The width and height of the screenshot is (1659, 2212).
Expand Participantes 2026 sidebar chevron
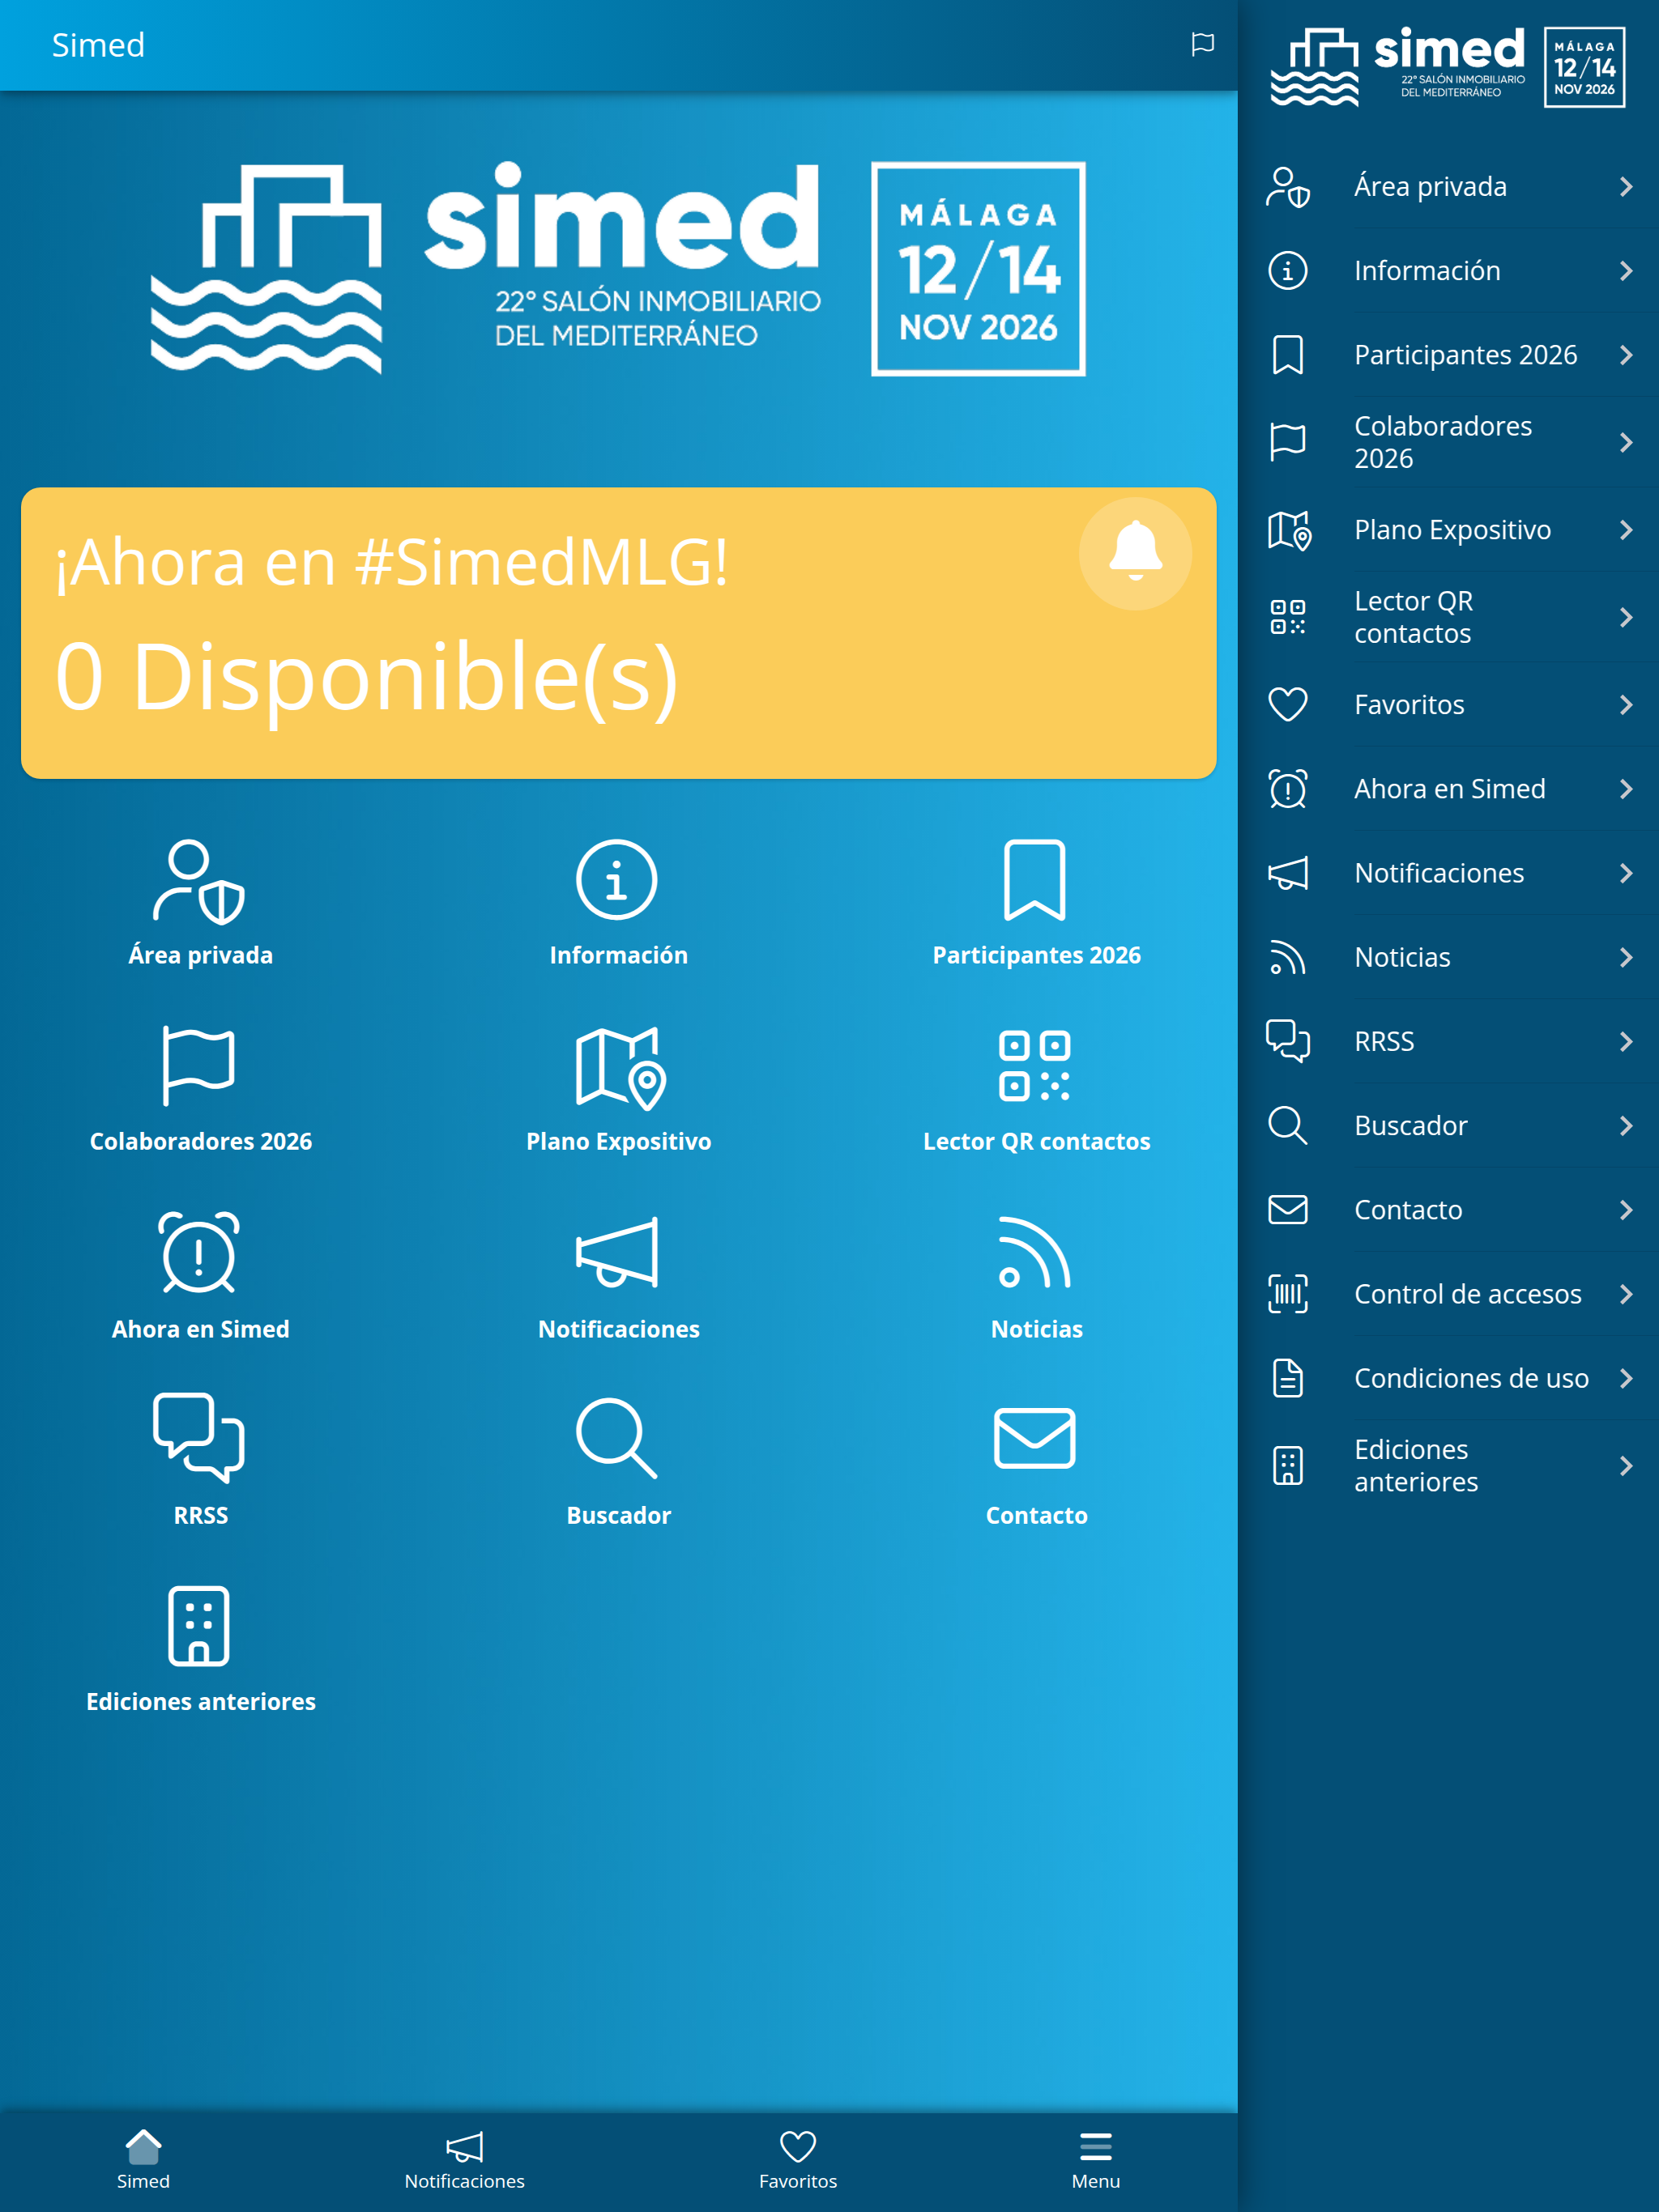click(x=1626, y=355)
